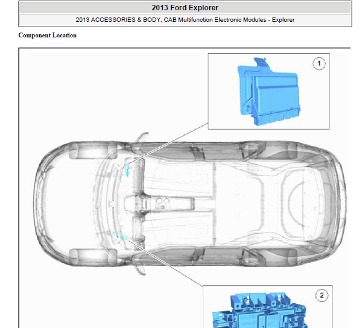Click the 'Component Location' heading
Viewport: 362px width, 328px height.
[48, 36]
